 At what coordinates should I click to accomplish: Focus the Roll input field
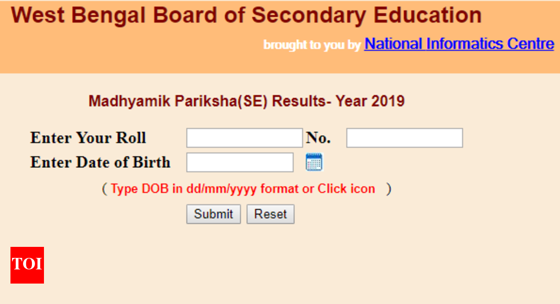244,138
